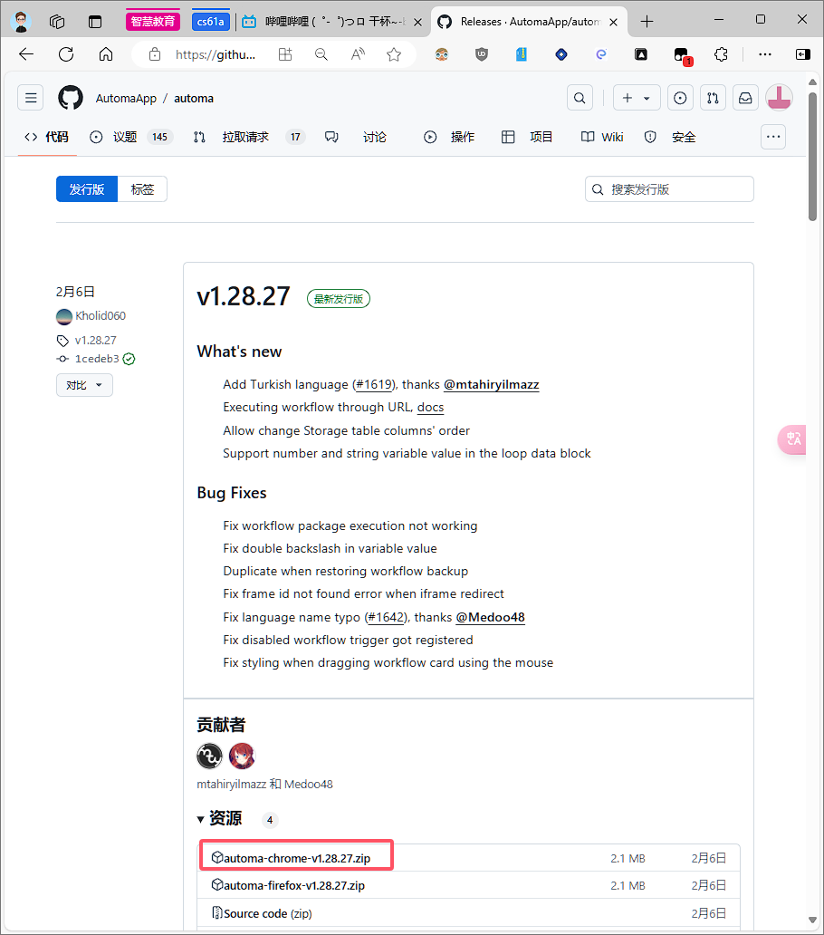The width and height of the screenshot is (824, 935).
Task: Open the v1.28.27 tag link in sidebar
Action: click(95, 341)
